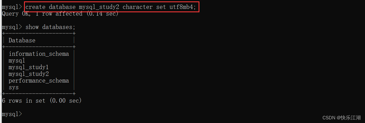
Task: Select the information_schema database row
Action: pos(39,54)
